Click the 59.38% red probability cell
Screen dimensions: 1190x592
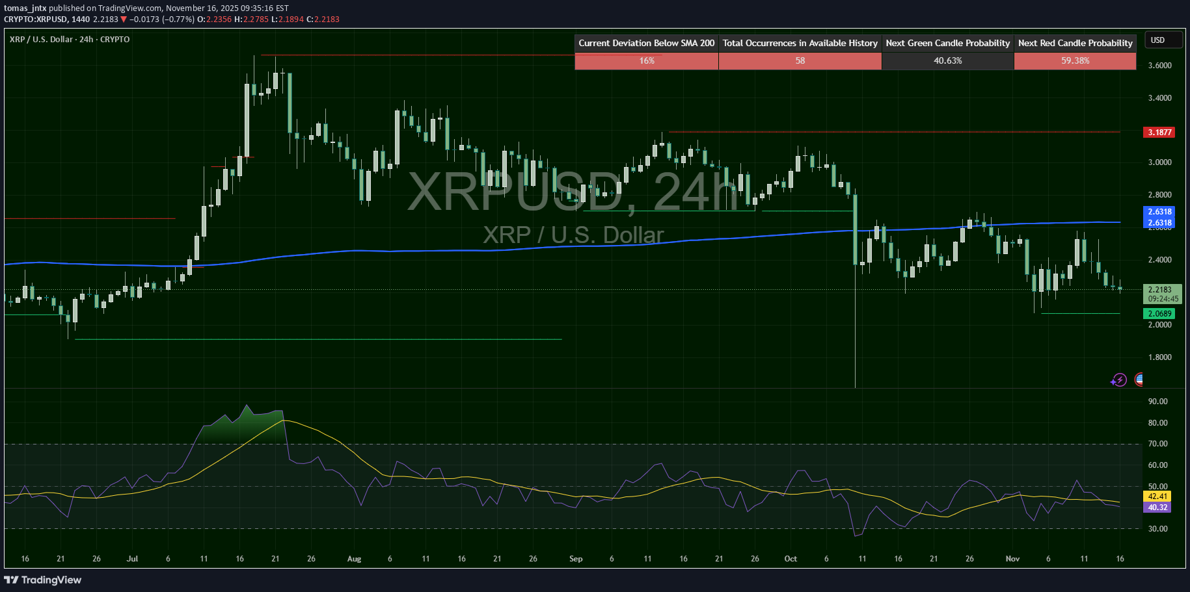point(1075,60)
